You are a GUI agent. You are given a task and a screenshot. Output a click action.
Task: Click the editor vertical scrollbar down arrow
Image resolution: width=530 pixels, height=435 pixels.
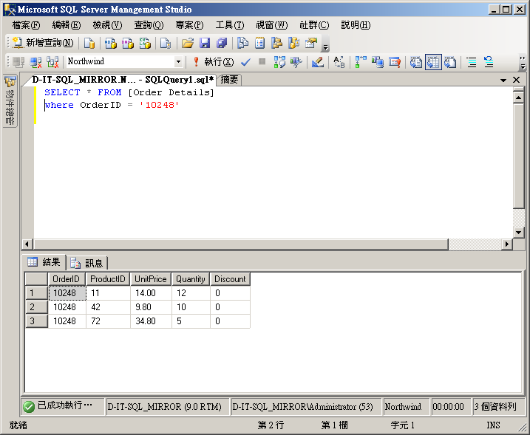(518, 233)
